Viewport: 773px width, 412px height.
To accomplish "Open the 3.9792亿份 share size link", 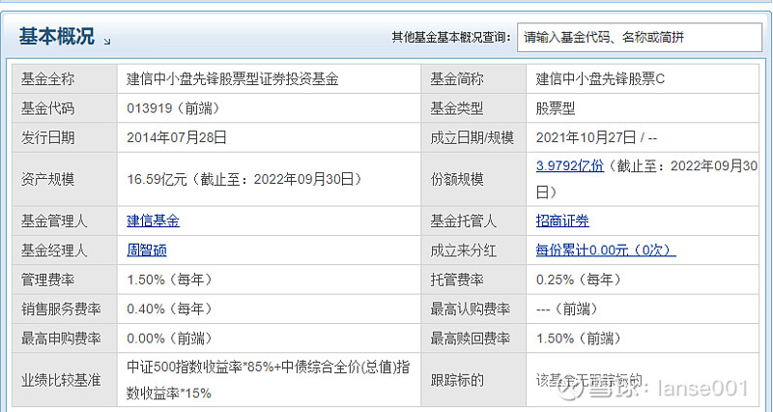I will coord(569,165).
